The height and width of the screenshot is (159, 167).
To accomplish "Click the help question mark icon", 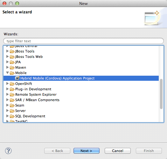I will 8,151.
